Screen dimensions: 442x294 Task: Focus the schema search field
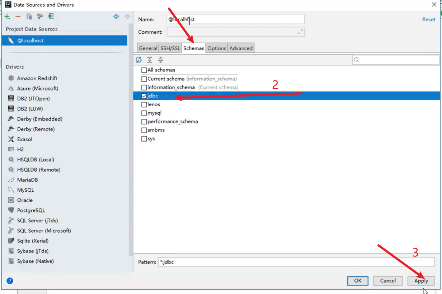(x=396, y=60)
